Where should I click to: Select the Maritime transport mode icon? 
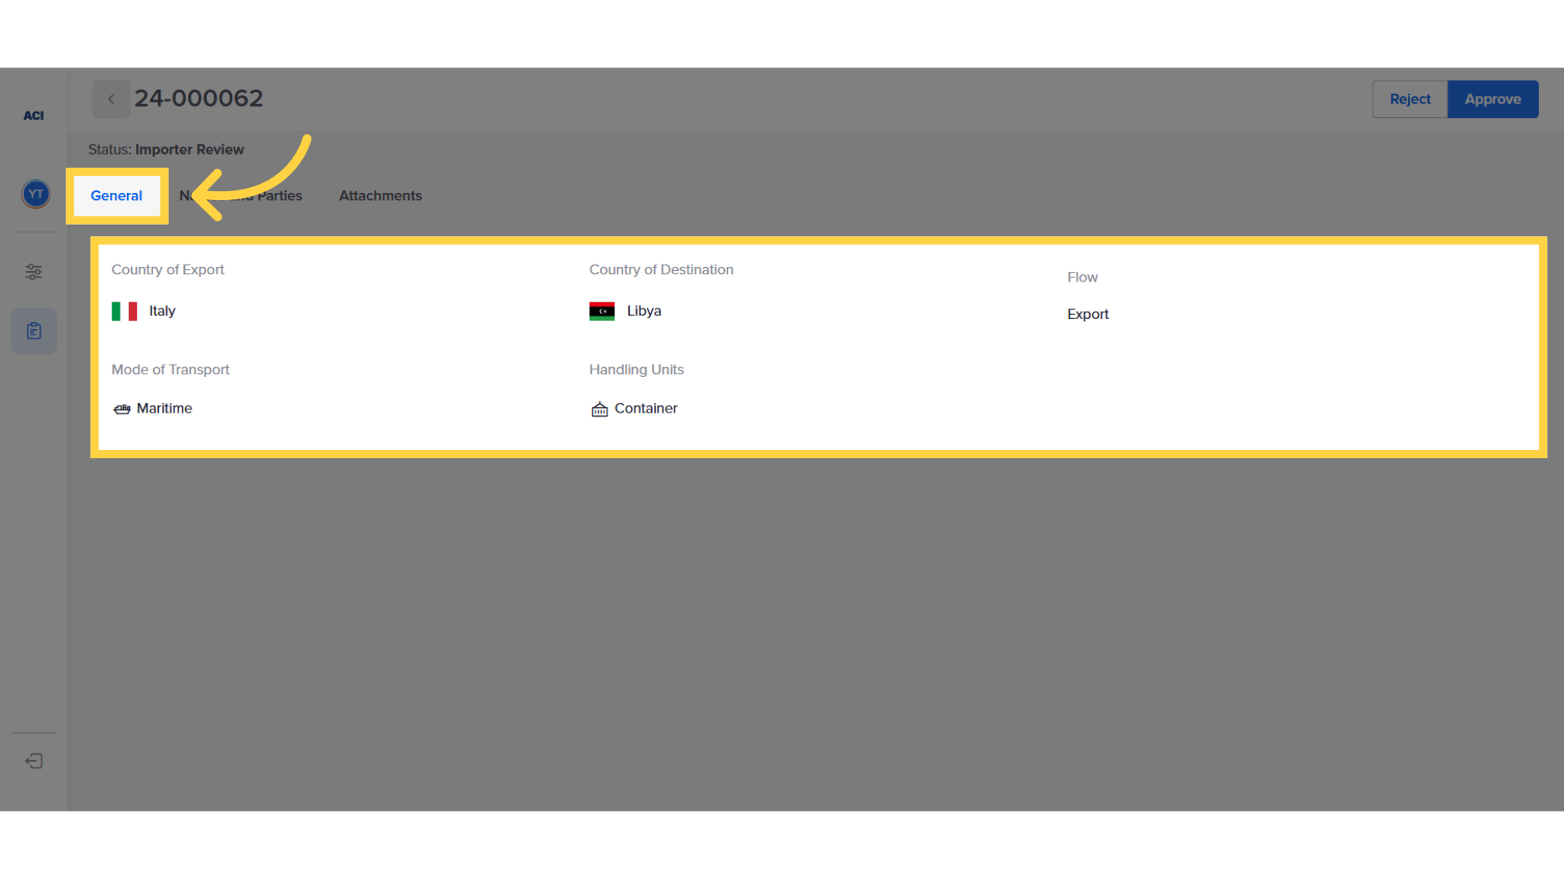pyautogui.click(x=121, y=408)
